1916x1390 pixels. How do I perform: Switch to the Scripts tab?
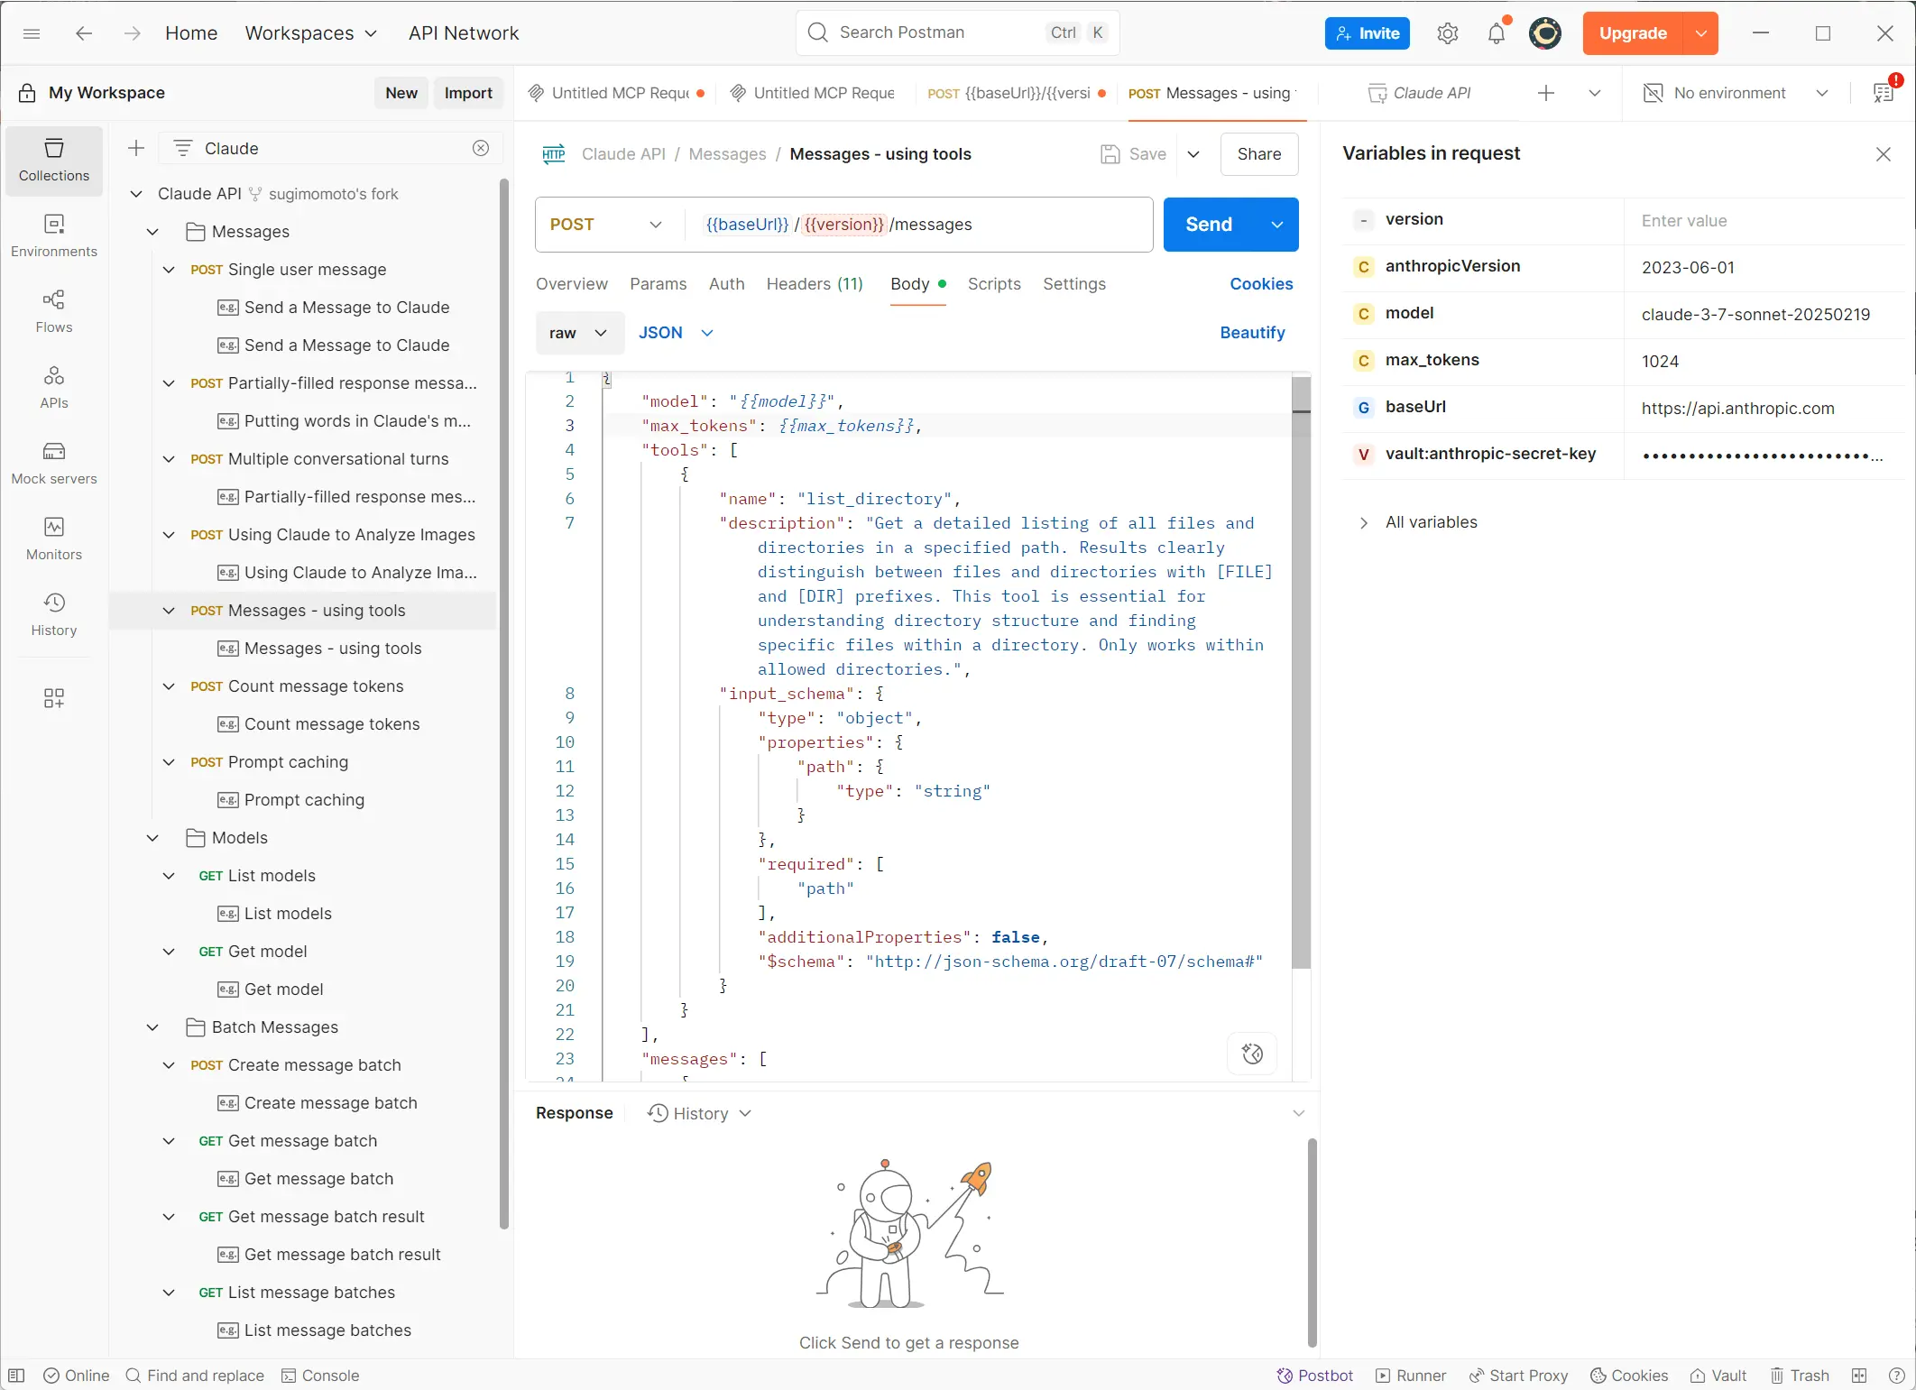pyautogui.click(x=993, y=284)
